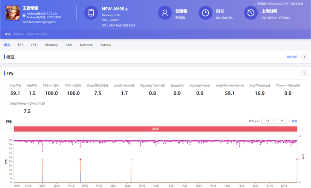Image resolution: width=311 pixels, height=188 pixels.
Task: Switch to the CPU tab
Action: click(34, 45)
